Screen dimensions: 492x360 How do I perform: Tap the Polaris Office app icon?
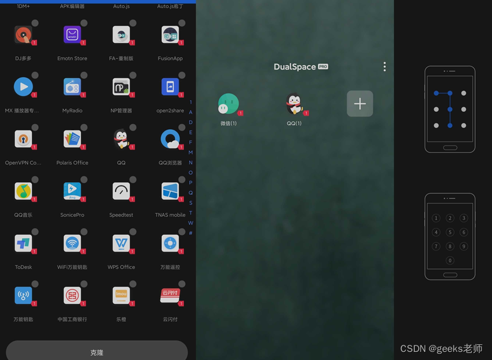(72, 139)
